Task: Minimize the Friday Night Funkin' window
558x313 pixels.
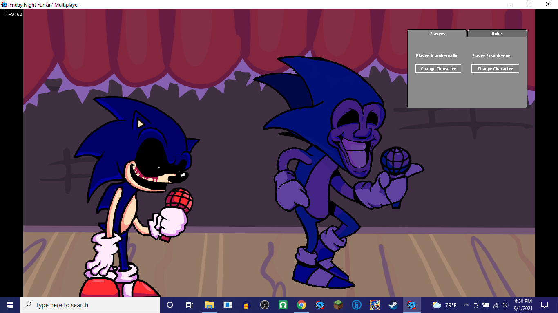Action: point(510,4)
